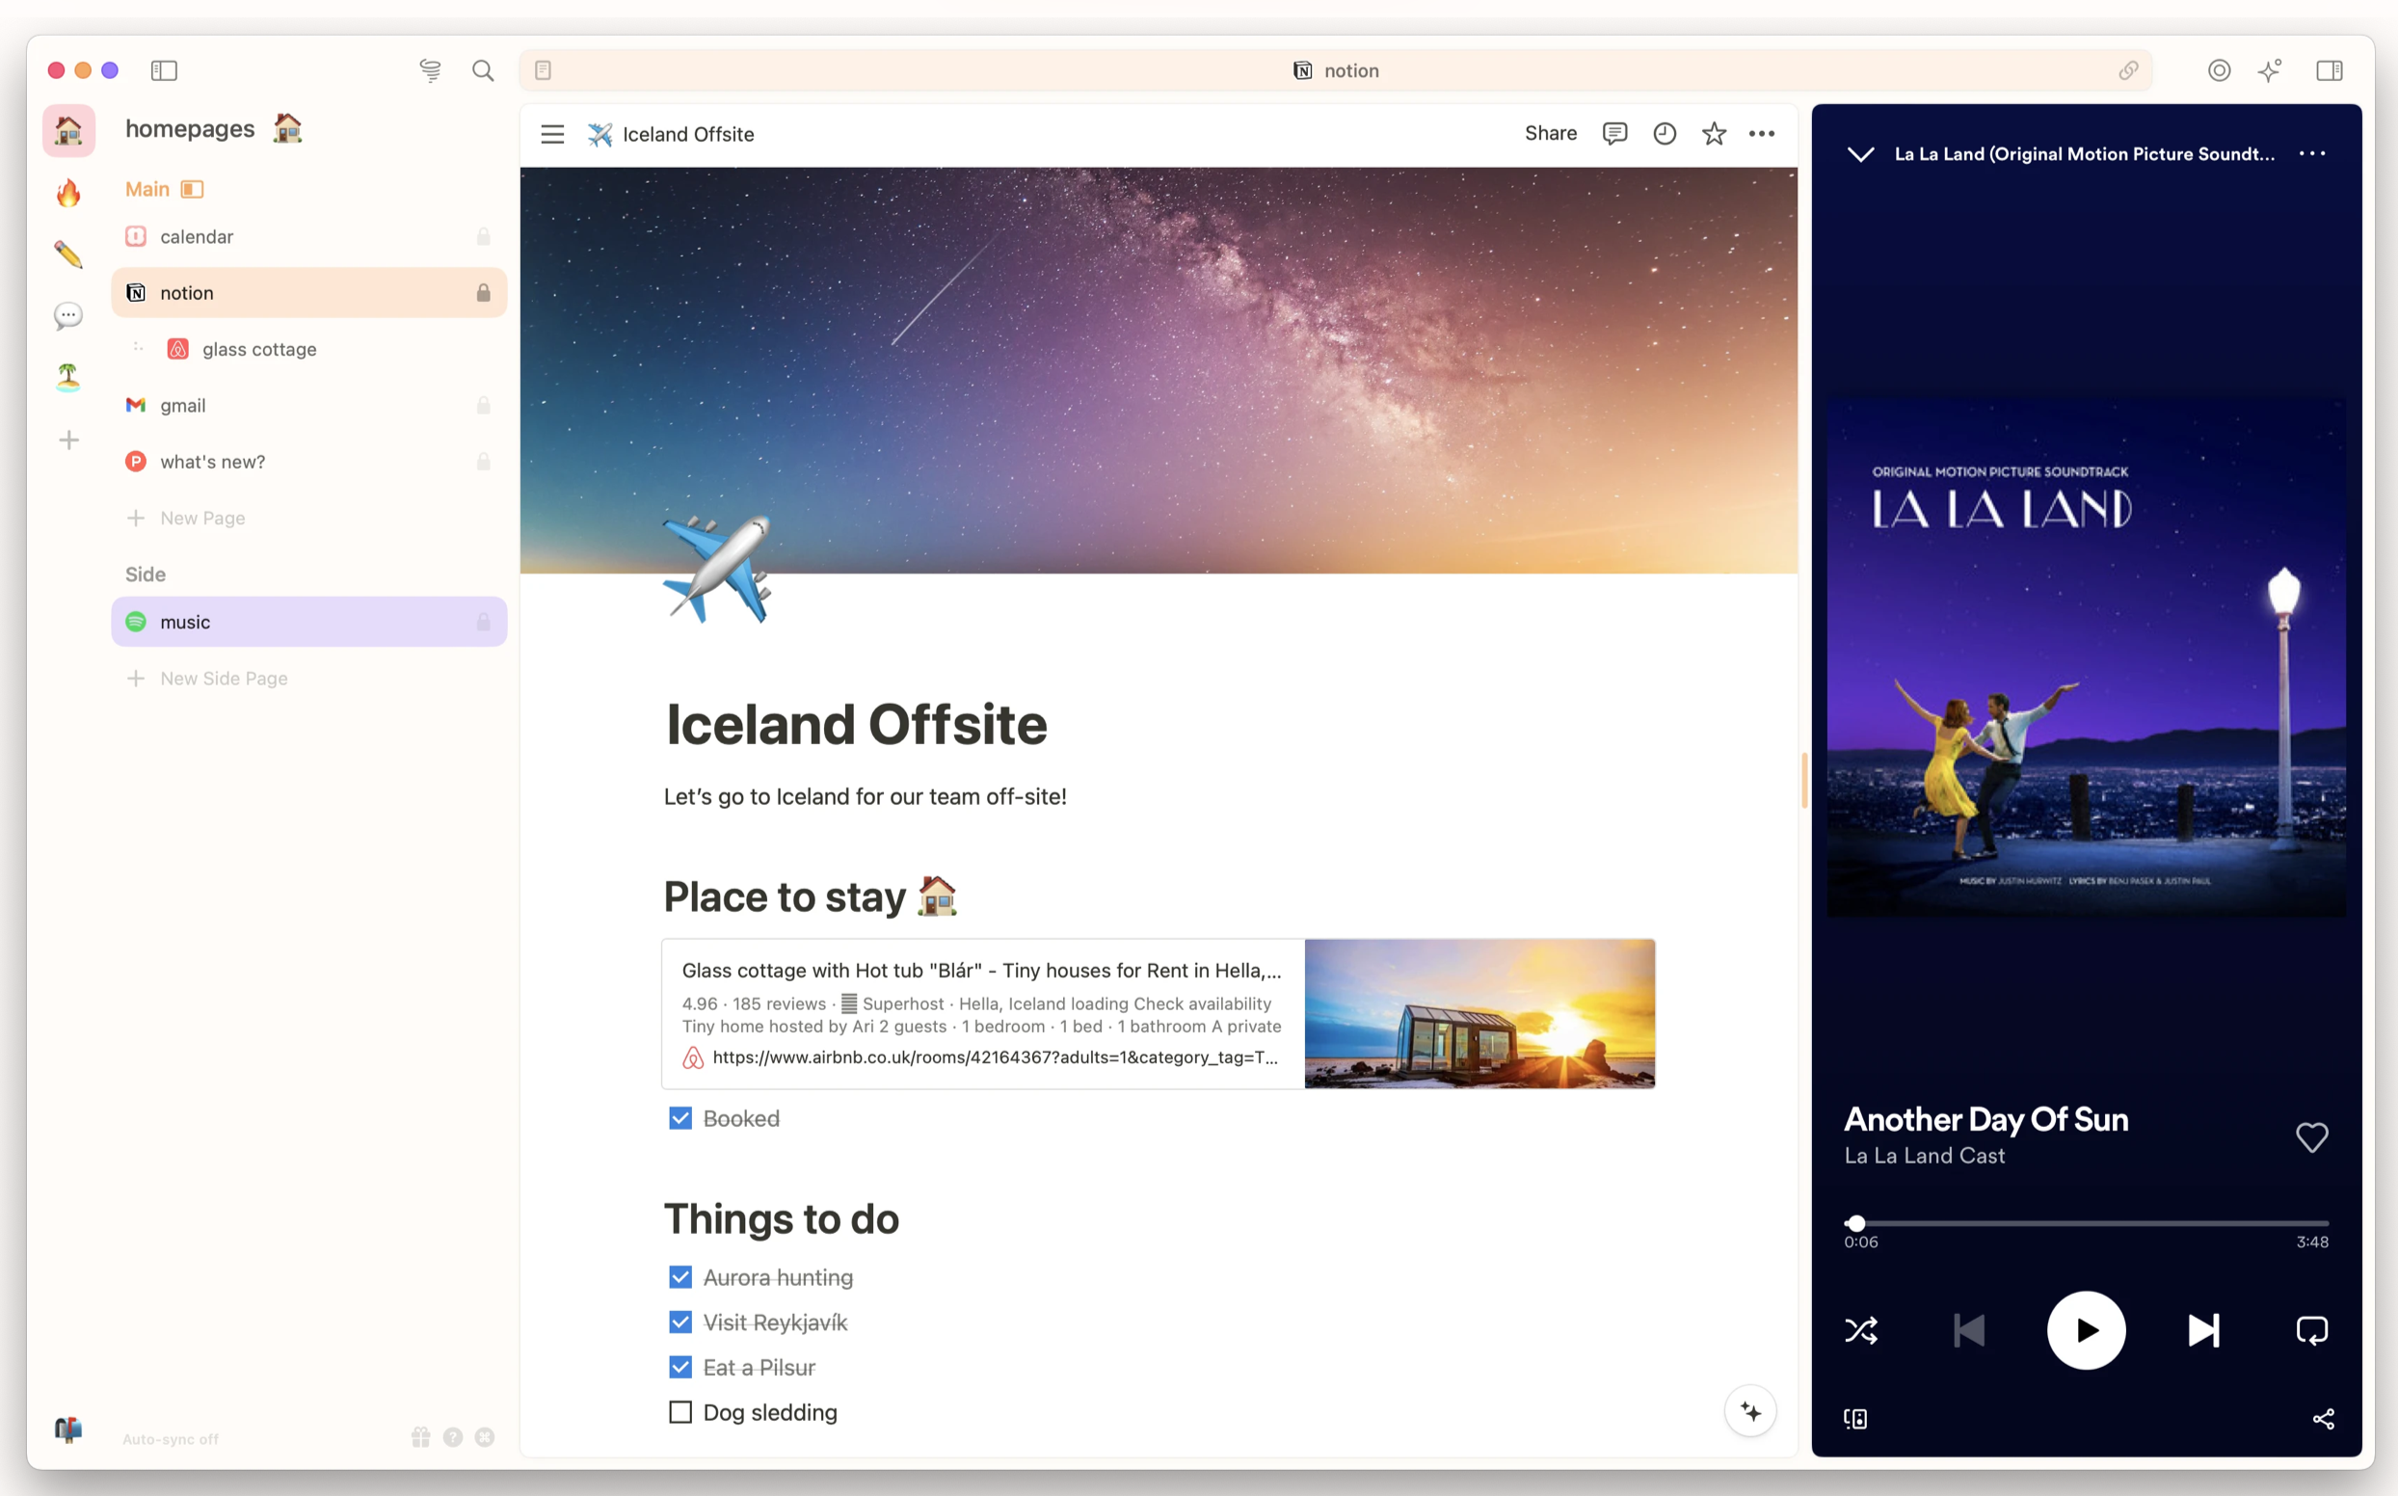Click the repeat icon in player
Image resolution: width=2398 pixels, height=1496 pixels.
coord(2311,1330)
